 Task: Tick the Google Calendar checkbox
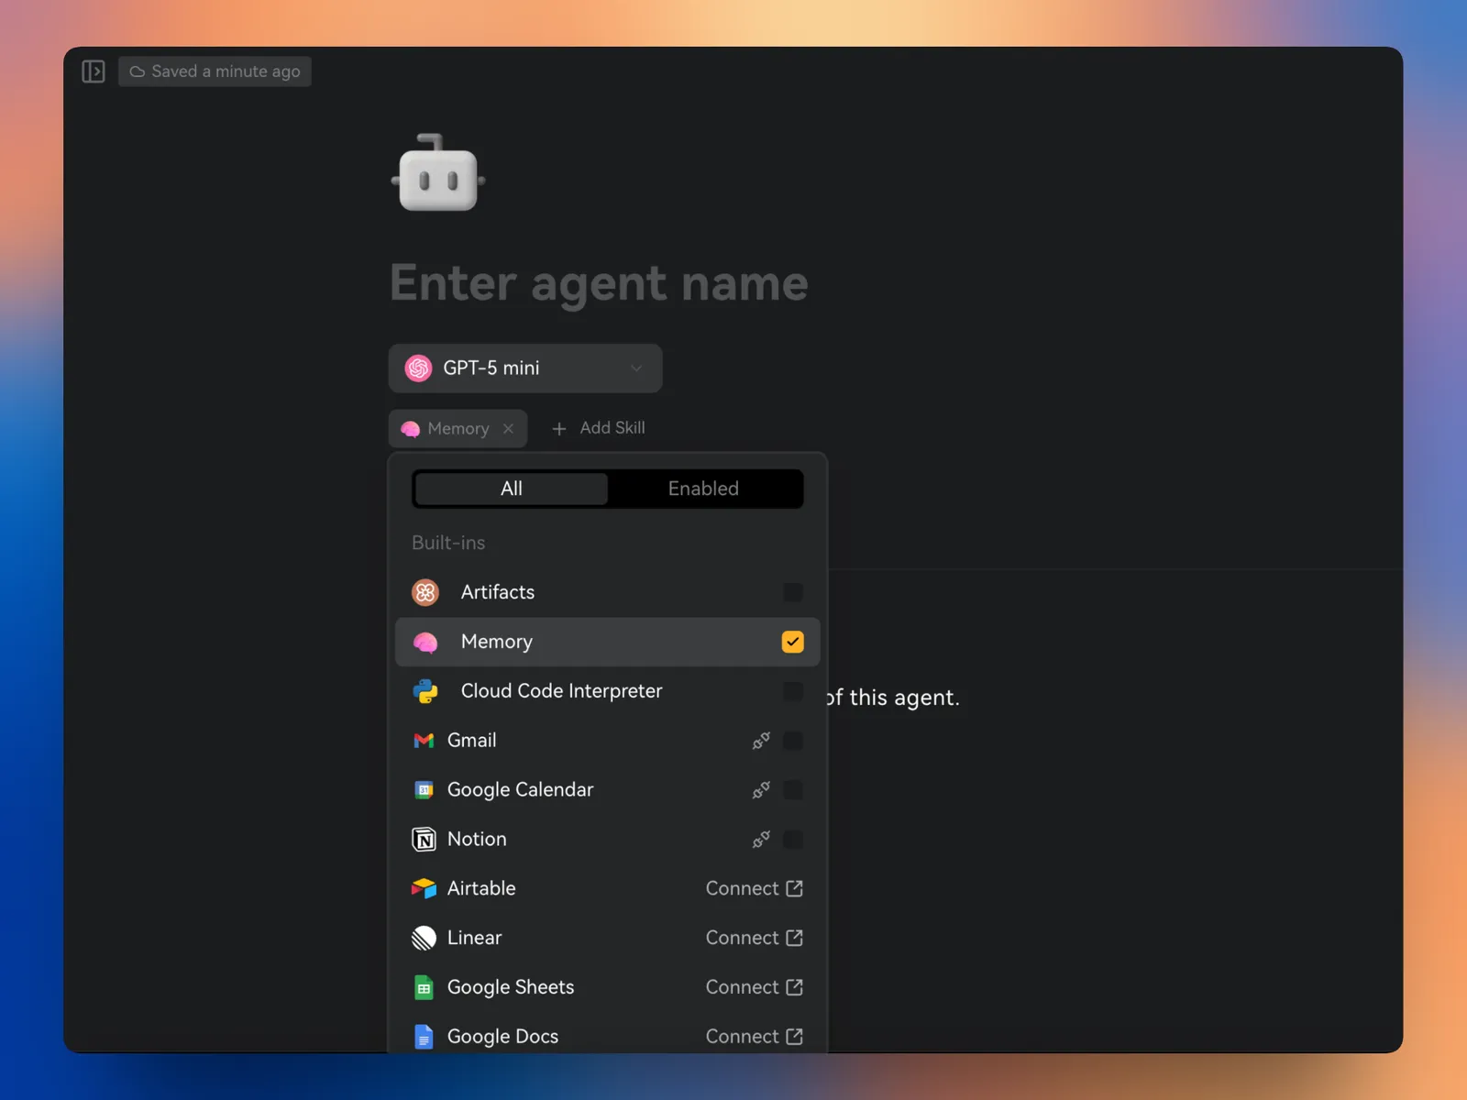793,790
